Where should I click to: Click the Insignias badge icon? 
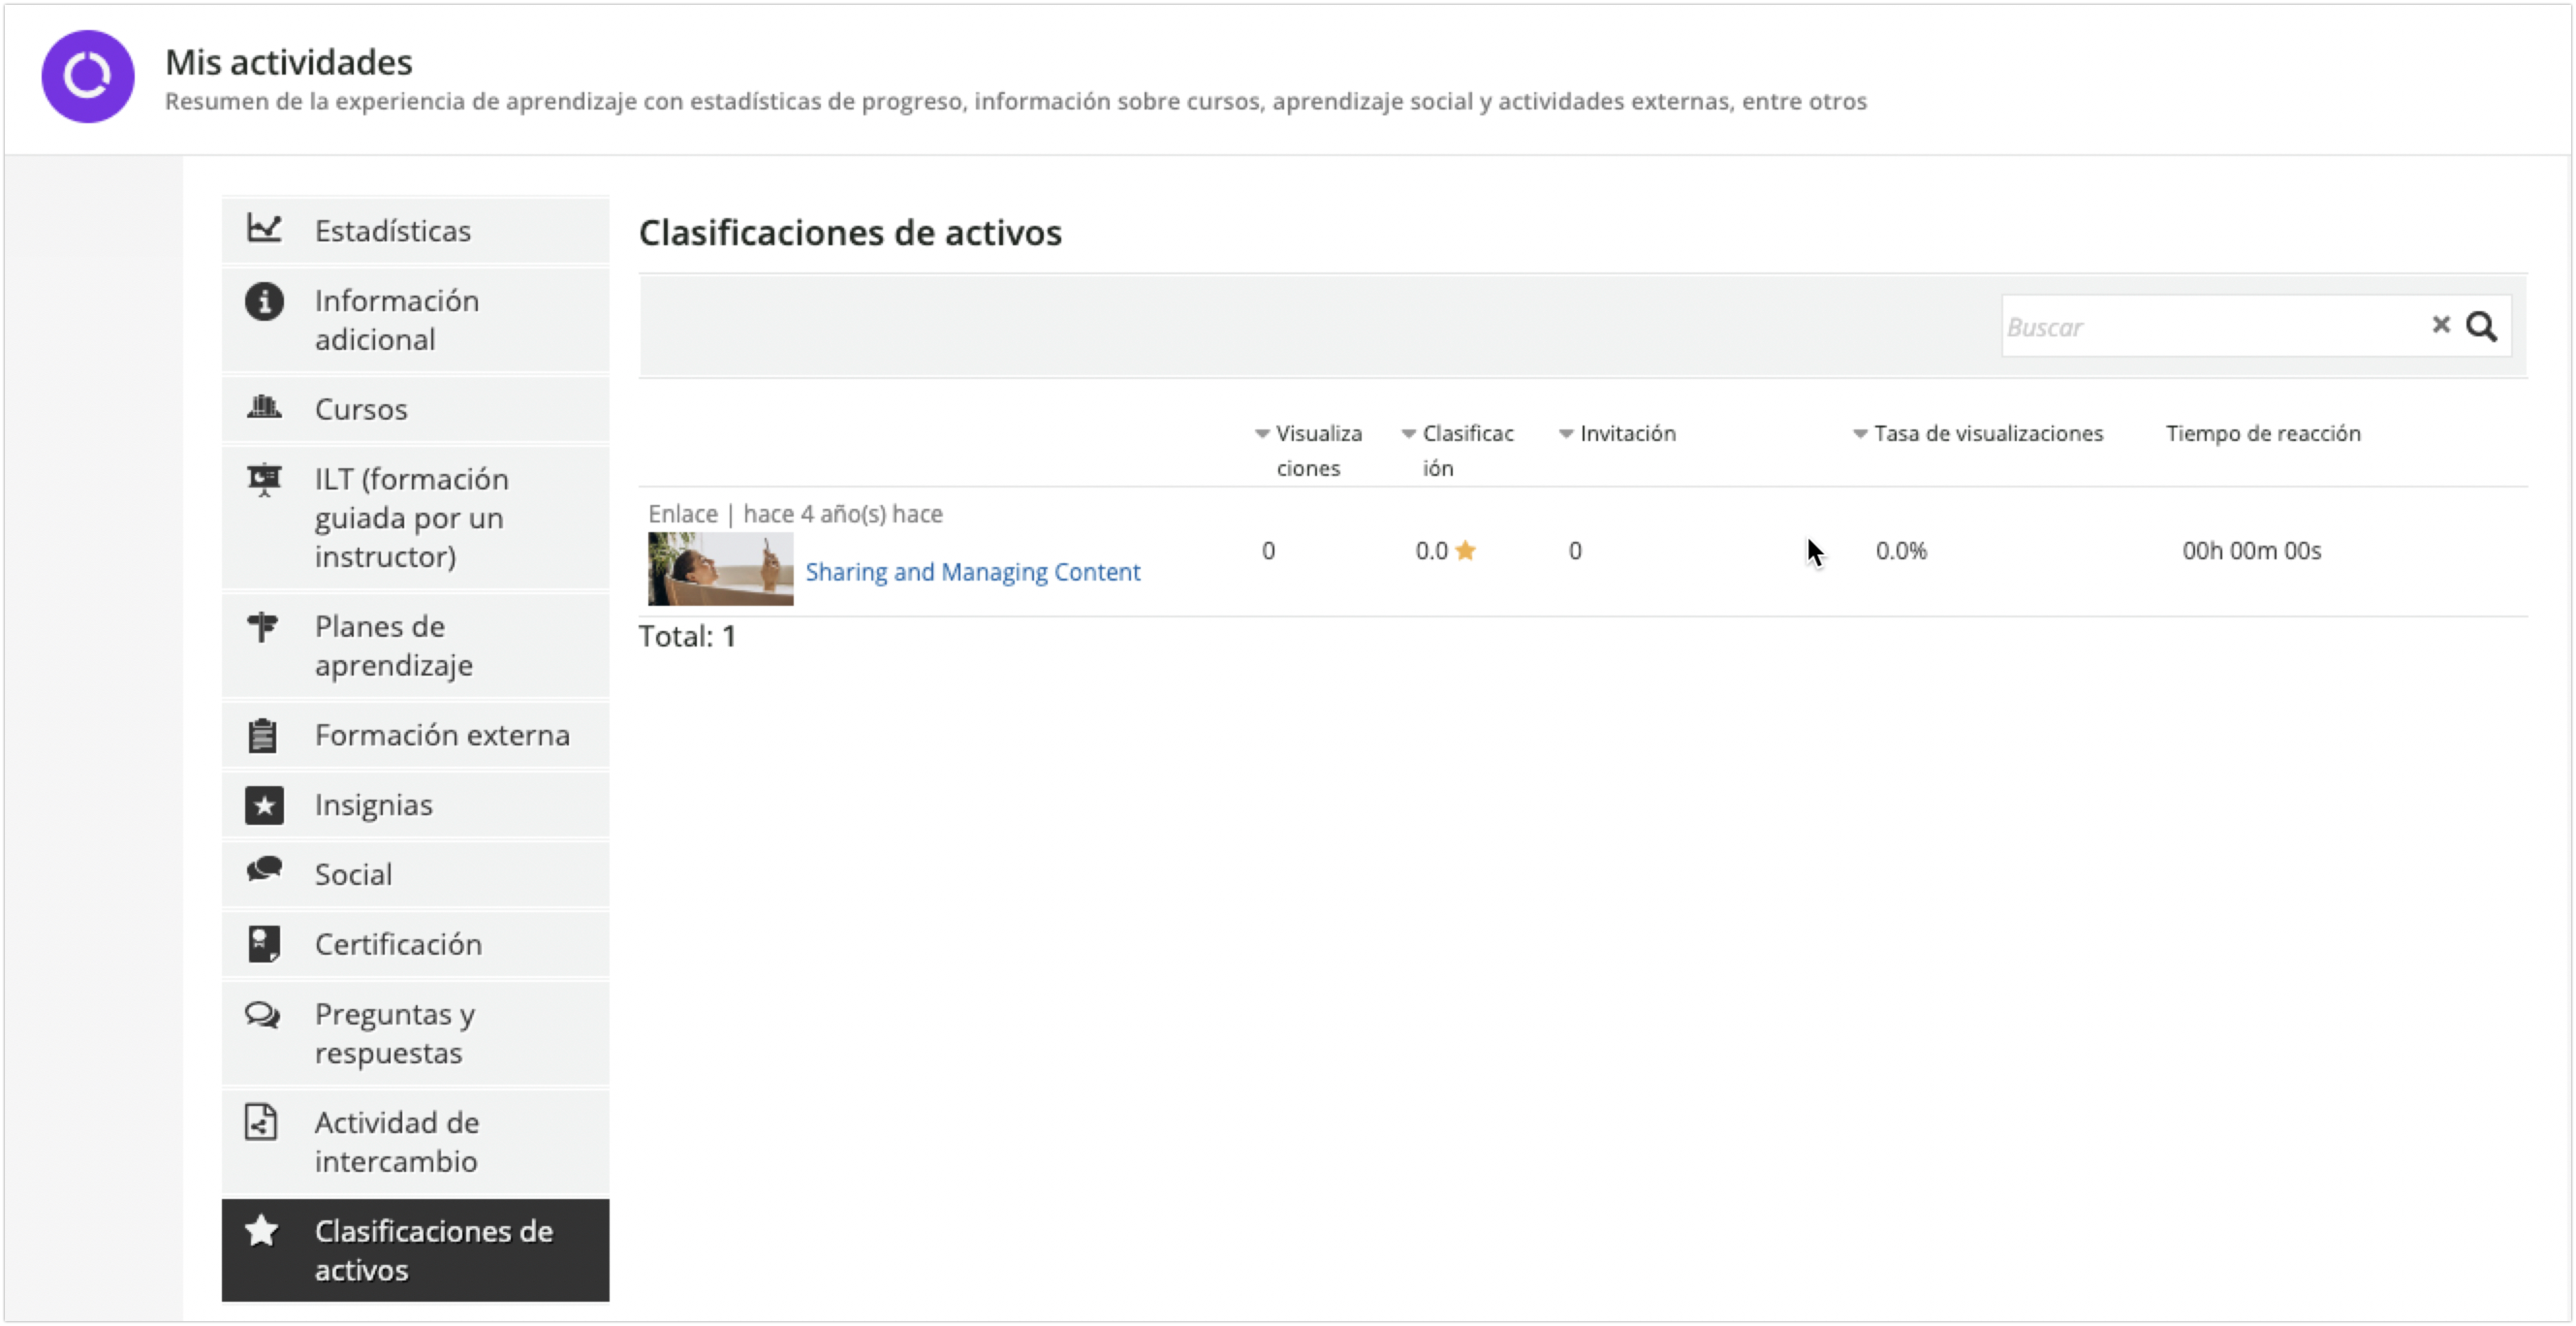coord(264,804)
